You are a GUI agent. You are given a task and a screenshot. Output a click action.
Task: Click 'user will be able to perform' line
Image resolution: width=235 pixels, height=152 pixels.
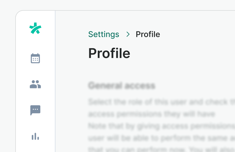click(x=159, y=137)
